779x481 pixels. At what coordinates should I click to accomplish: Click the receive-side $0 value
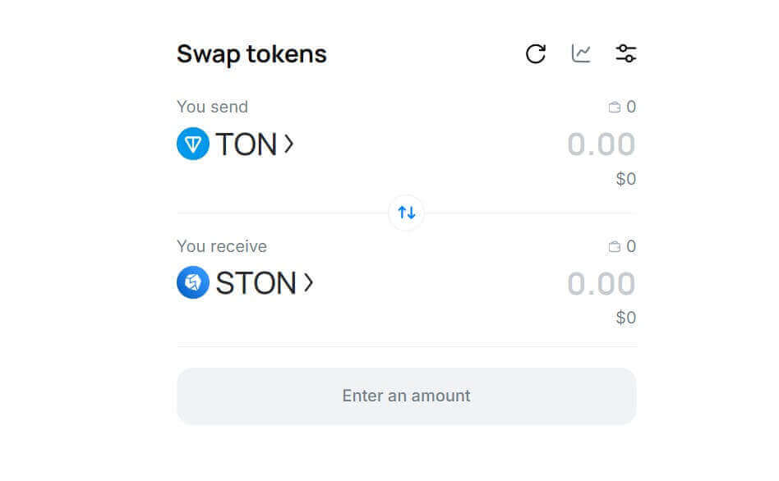[626, 318]
